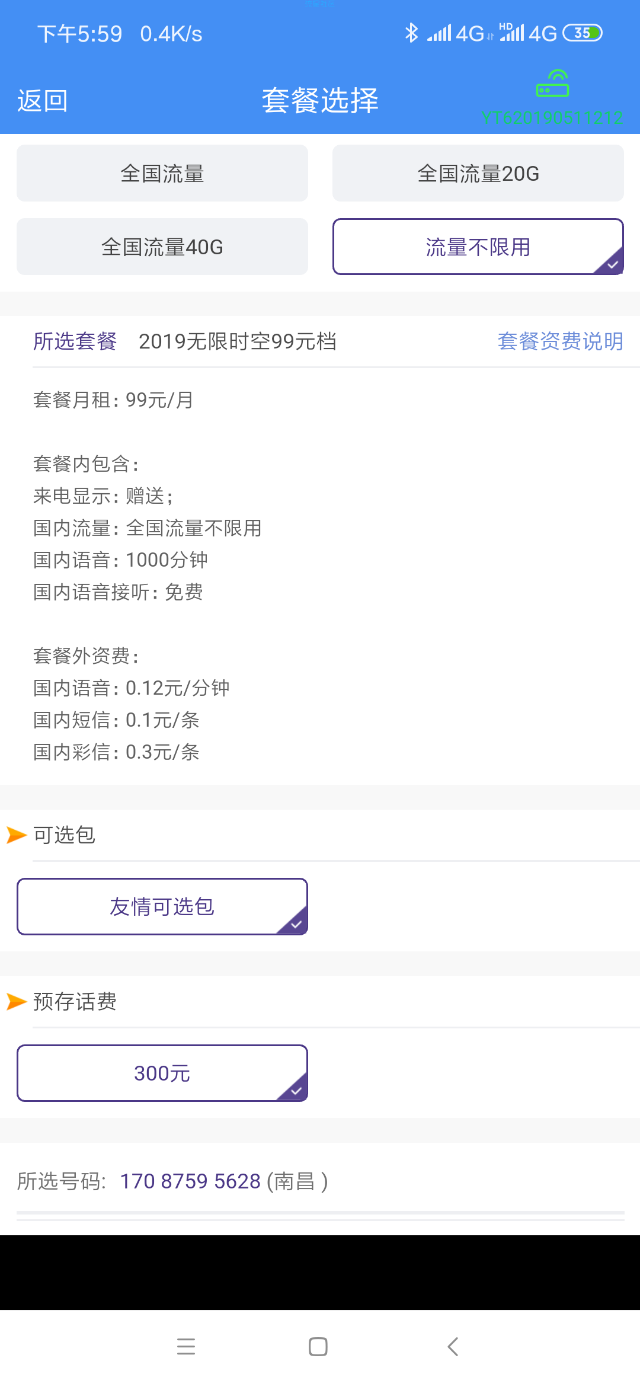Tap the orange arrow beside 可选包

[17, 835]
